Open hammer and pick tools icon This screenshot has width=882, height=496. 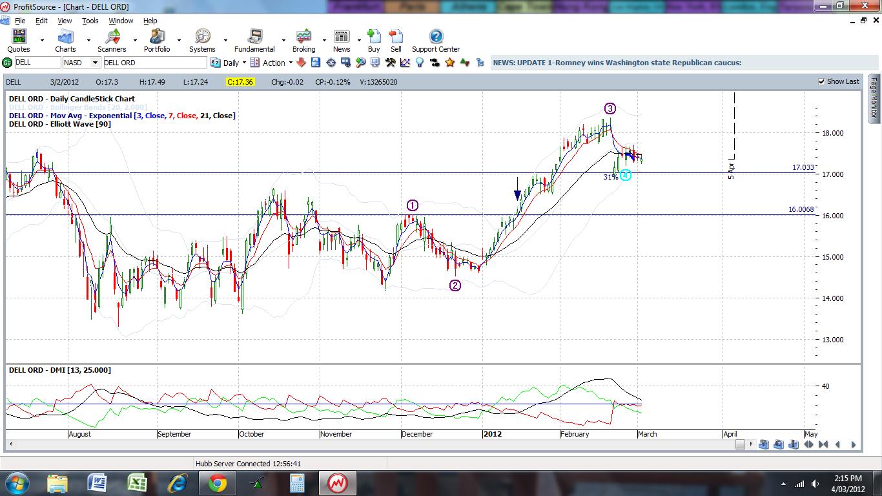(391, 63)
